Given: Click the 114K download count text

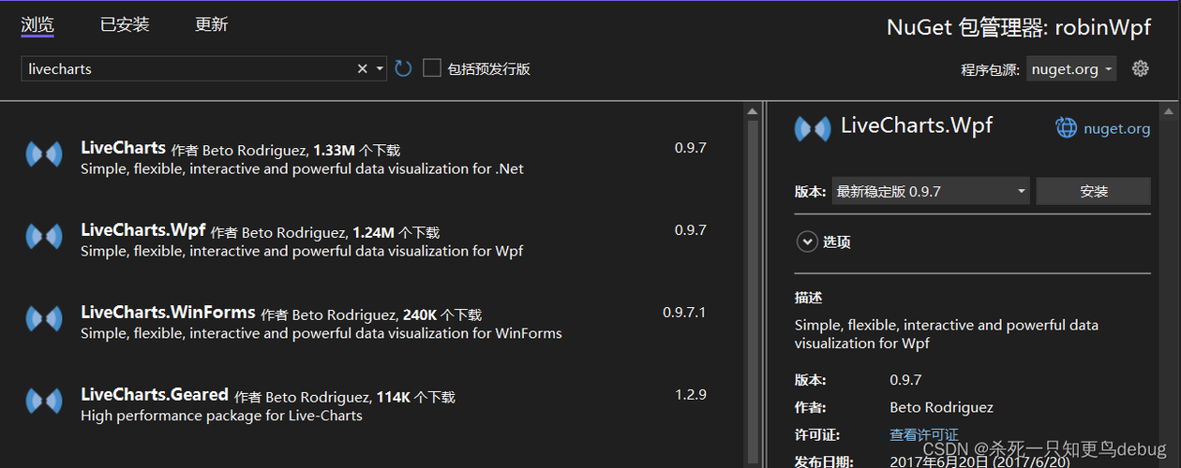Looking at the screenshot, I should (394, 397).
